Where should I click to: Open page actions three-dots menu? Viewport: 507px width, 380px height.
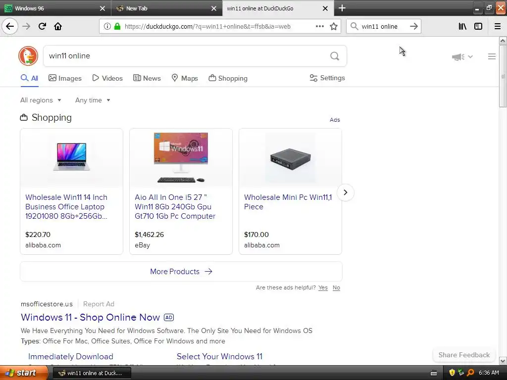320,27
